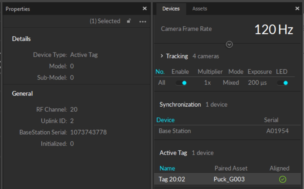Image resolution: width=304 pixels, height=189 pixels.
Task: Click the circled chevron below Camera Frame Rate
Action: tap(229, 44)
